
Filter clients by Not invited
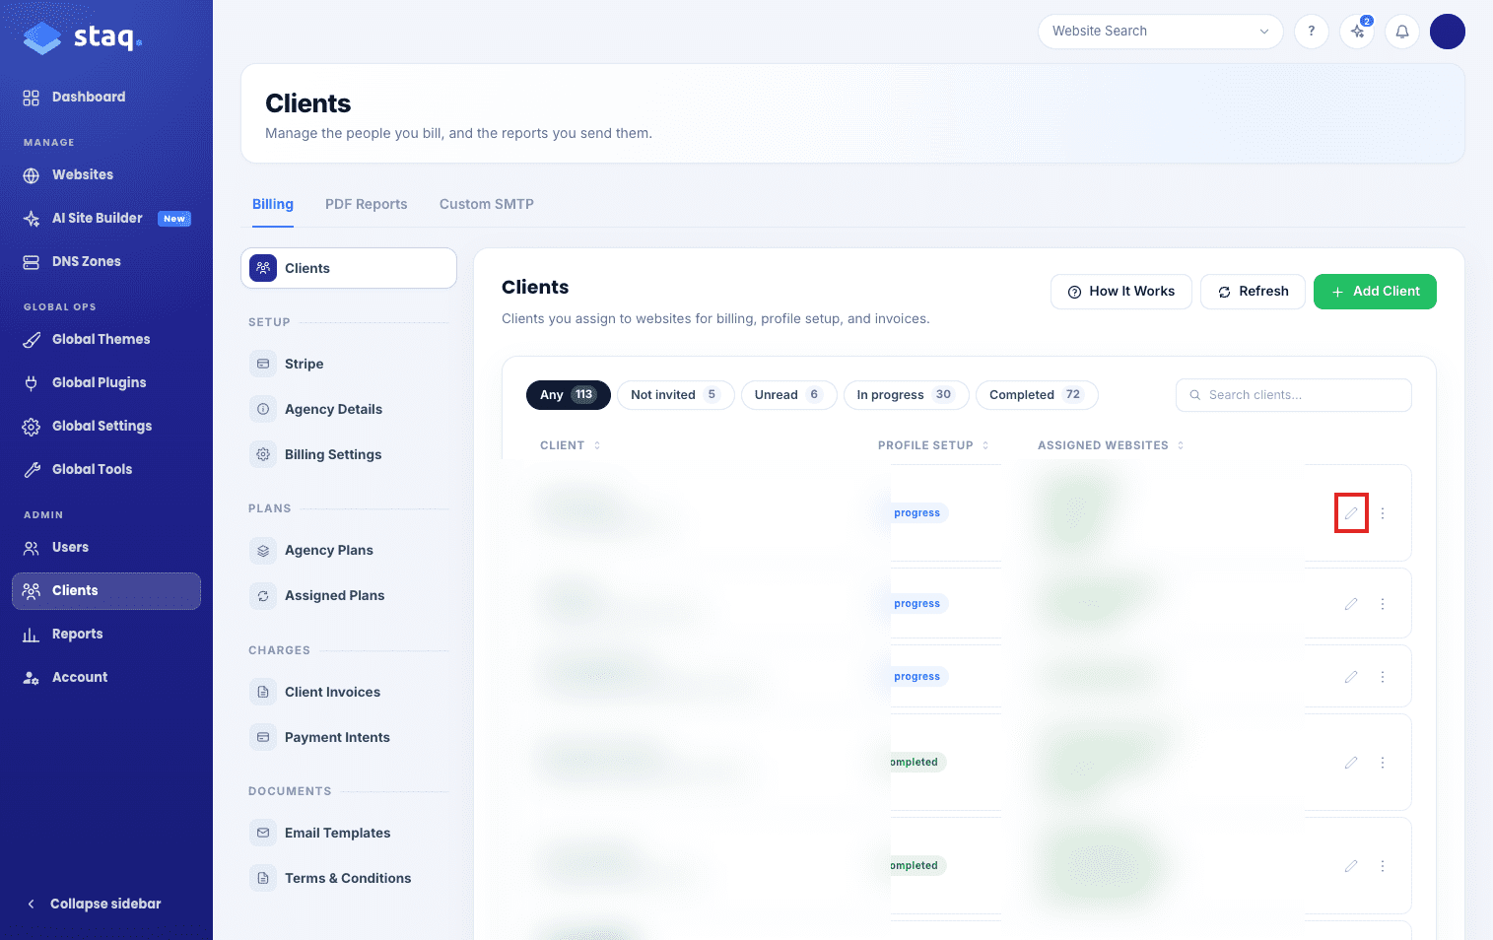pos(676,395)
